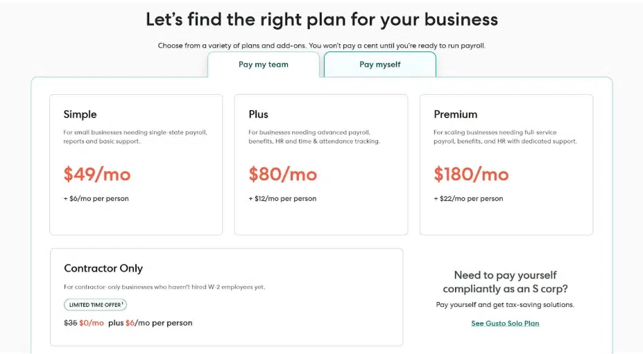
Task: Click the $49/mo Simple price
Action: pos(97,174)
